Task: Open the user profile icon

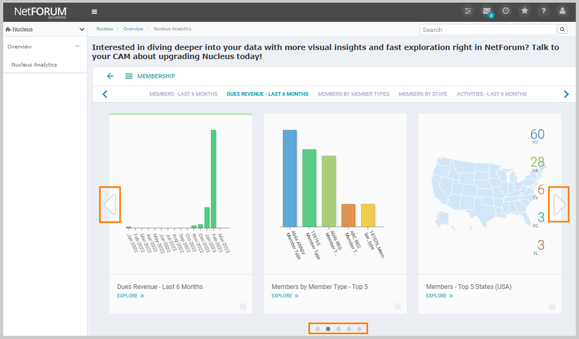Action: [562, 11]
